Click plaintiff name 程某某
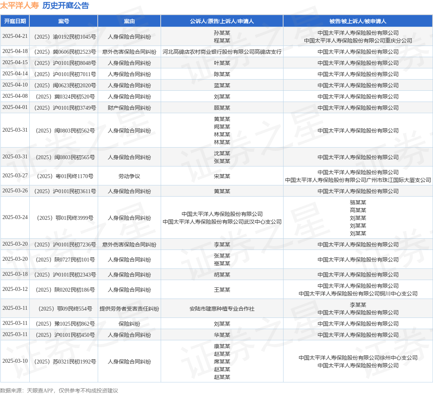The height and width of the screenshot is (394, 433). click(222, 41)
